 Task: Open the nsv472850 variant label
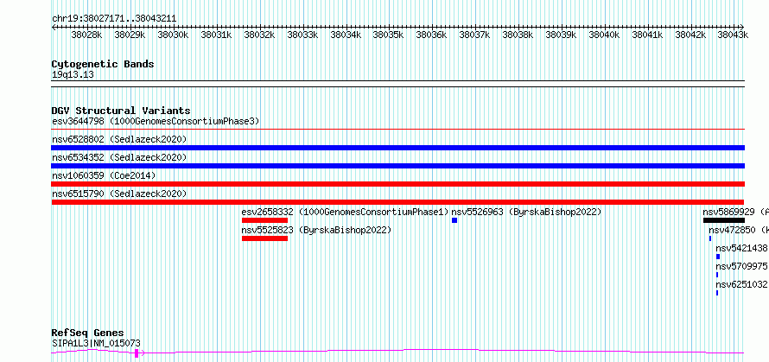(x=739, y=230)
